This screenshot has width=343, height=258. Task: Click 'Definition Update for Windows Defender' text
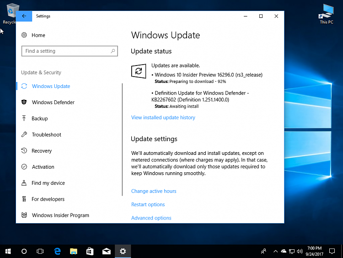pyautogui.click(x=200, y=93)
